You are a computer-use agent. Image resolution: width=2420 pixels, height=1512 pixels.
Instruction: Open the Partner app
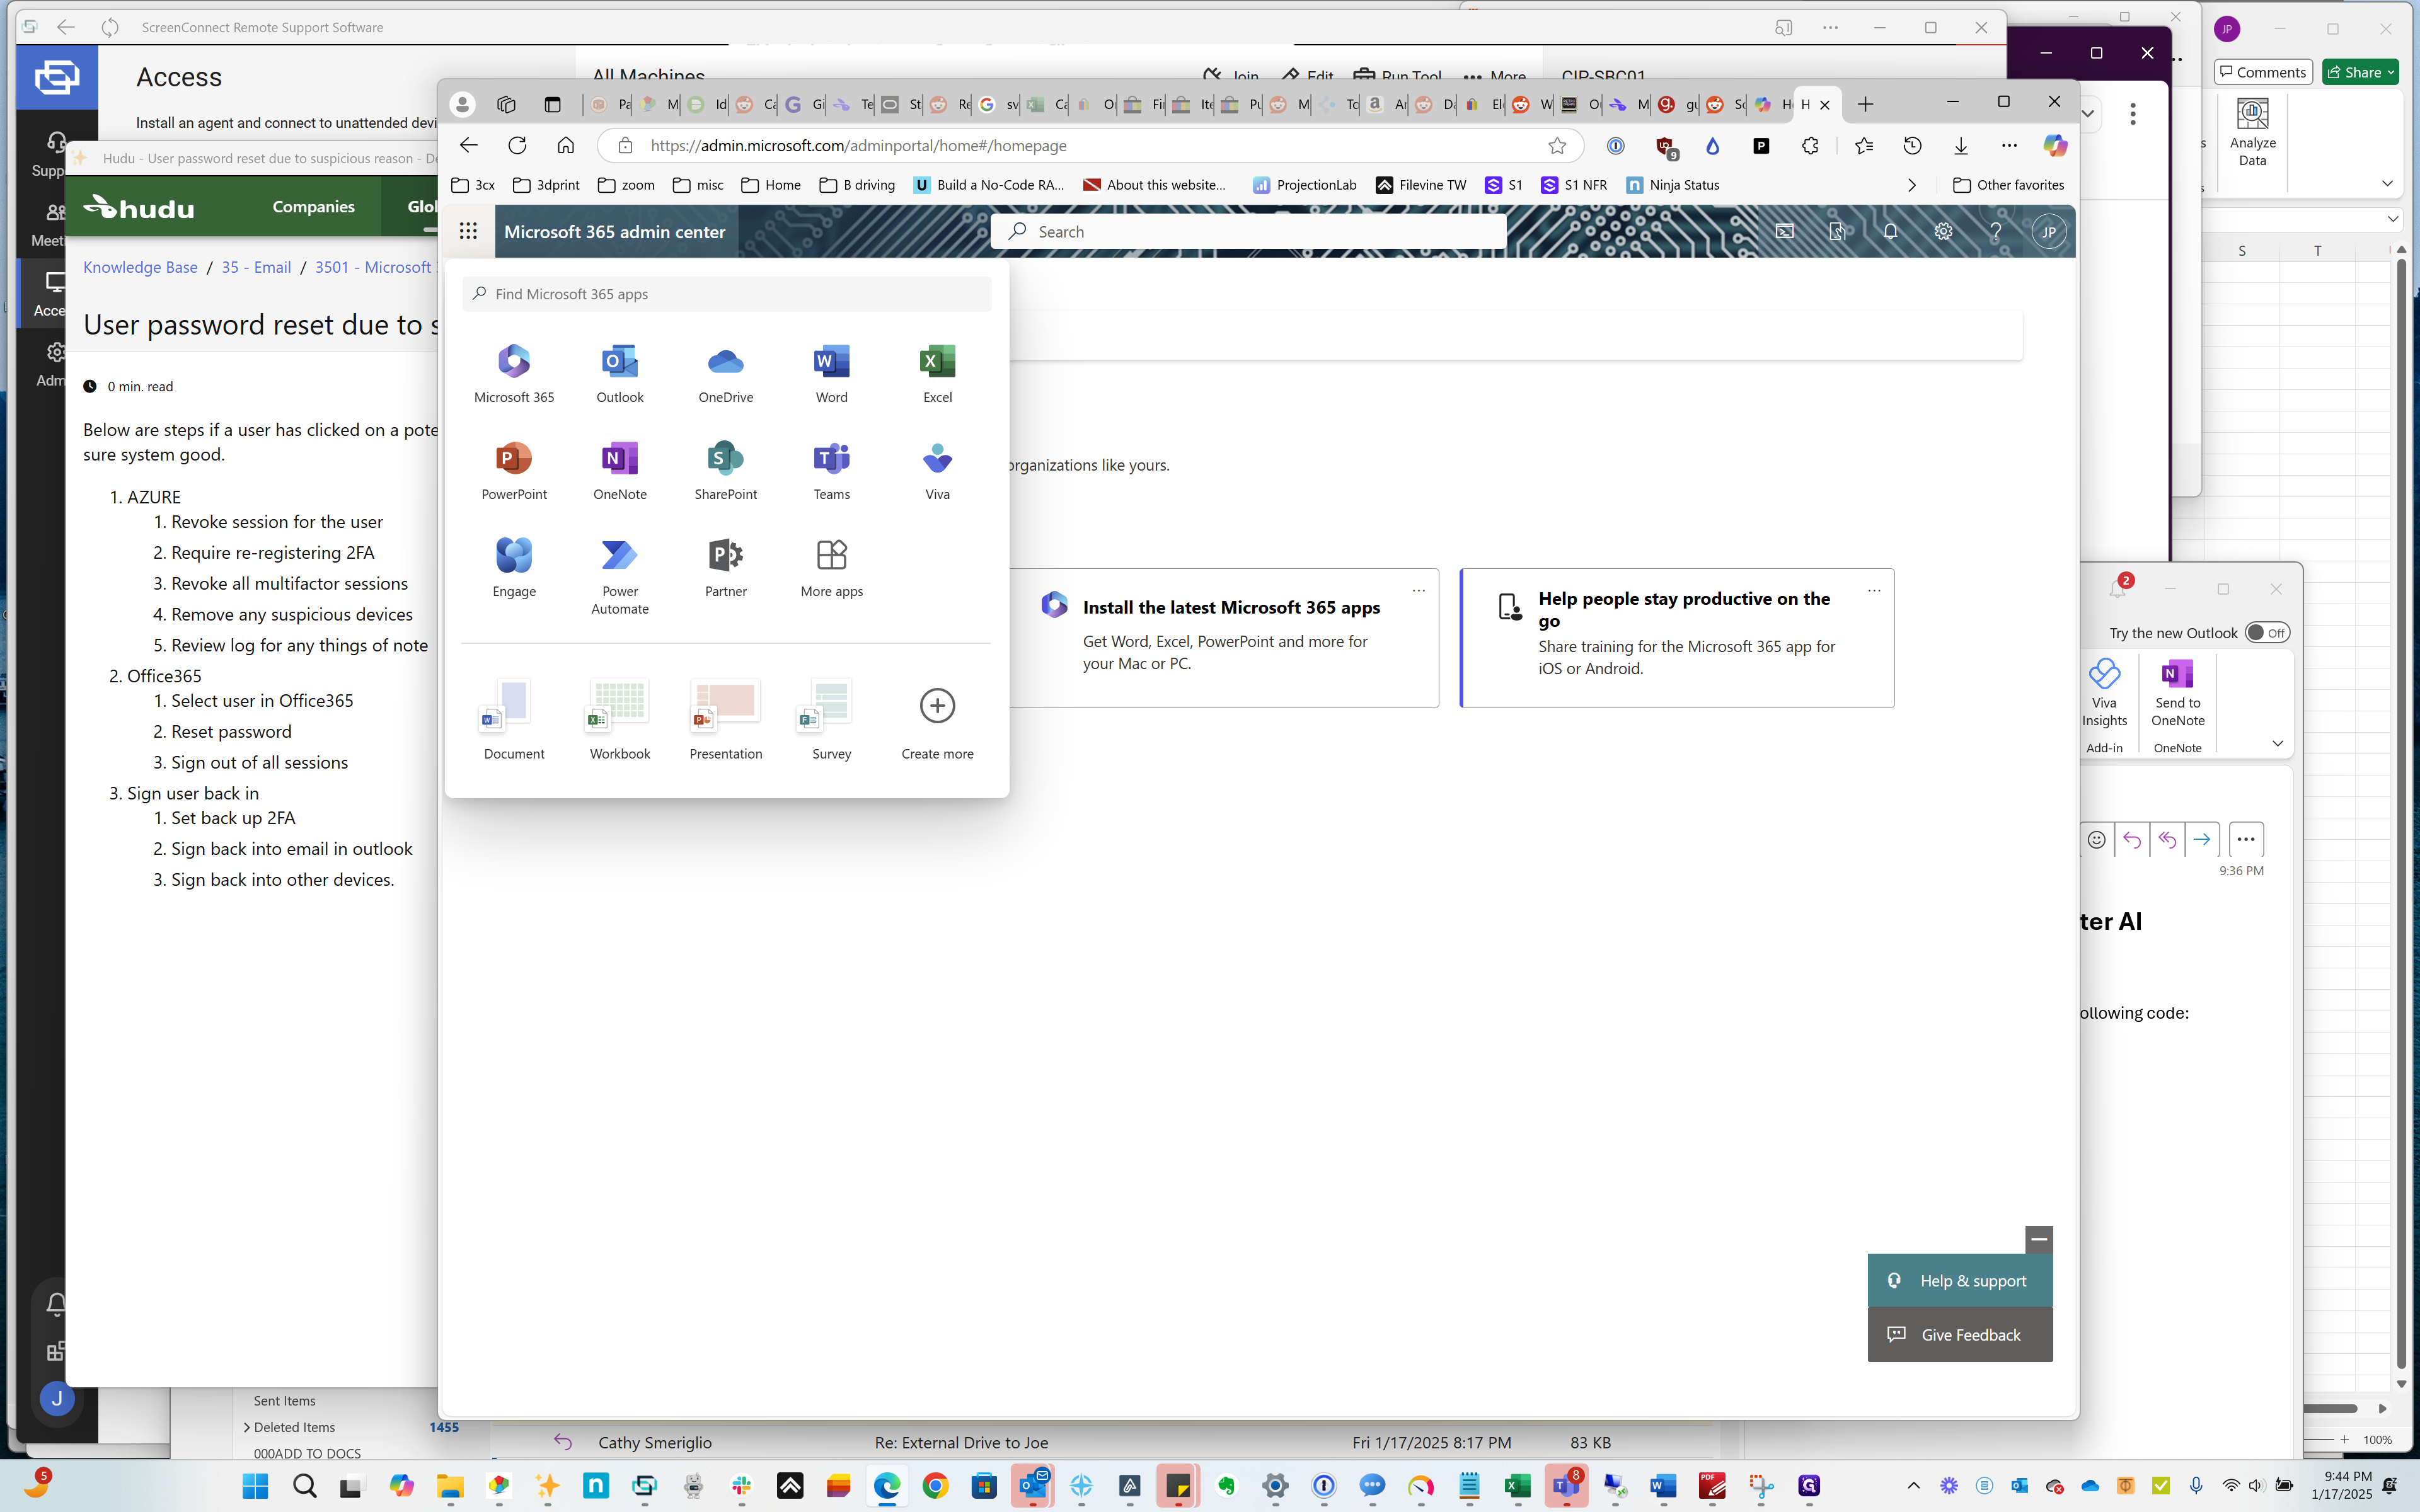click(x=726, y=566)
